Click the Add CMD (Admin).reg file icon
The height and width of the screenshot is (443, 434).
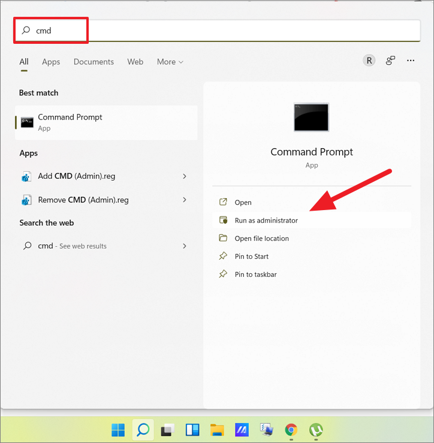[26, 176]
